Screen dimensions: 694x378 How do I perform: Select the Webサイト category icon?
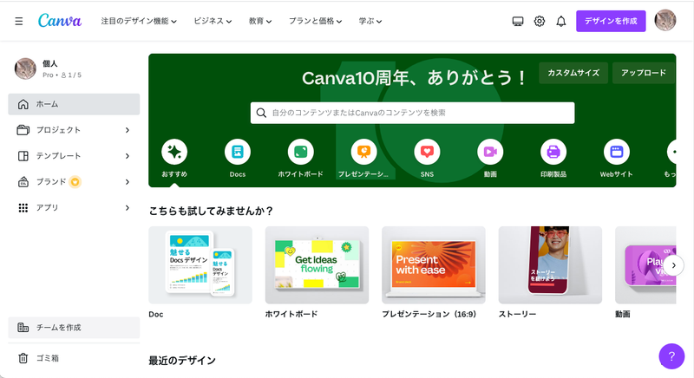[617, 152]
